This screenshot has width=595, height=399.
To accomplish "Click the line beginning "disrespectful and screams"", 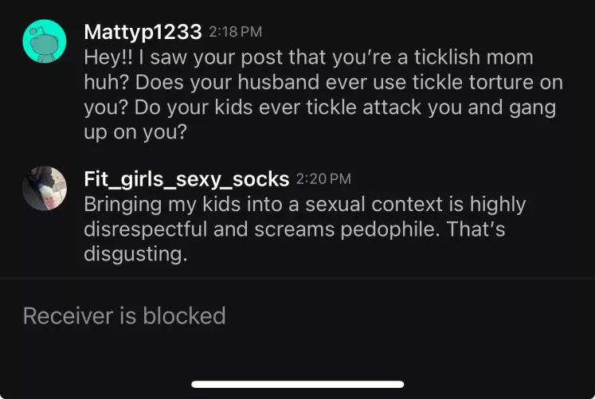I will coord(295,230).
